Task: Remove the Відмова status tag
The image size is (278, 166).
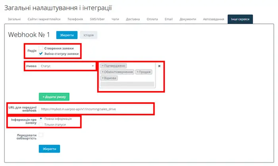Action: tap(102, 78)
